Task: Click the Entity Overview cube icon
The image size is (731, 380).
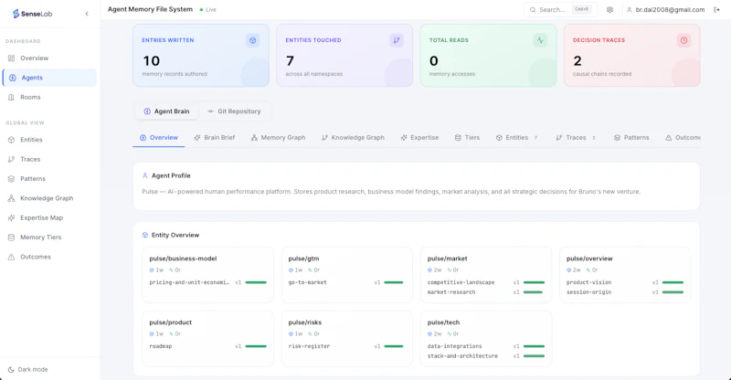Action: [x=145, y=235]
